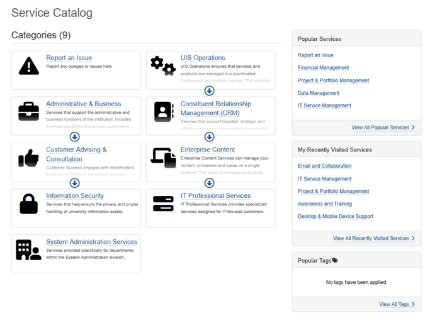Click the padlock icon for Information Security
The width and height of the screenshot is (425, 316).
[x=29, y=204]
